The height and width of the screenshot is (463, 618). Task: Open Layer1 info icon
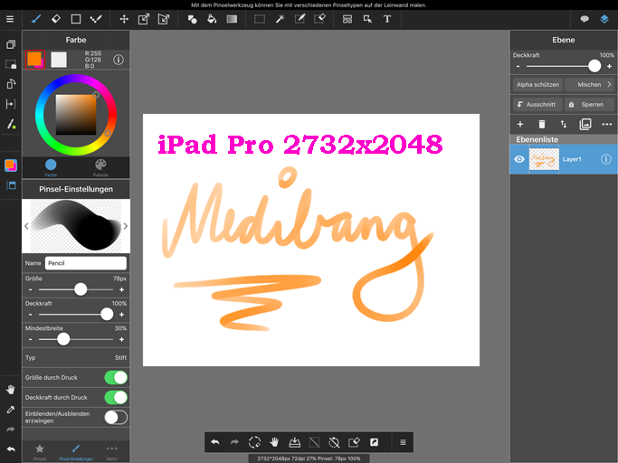(x=605, y=159)
